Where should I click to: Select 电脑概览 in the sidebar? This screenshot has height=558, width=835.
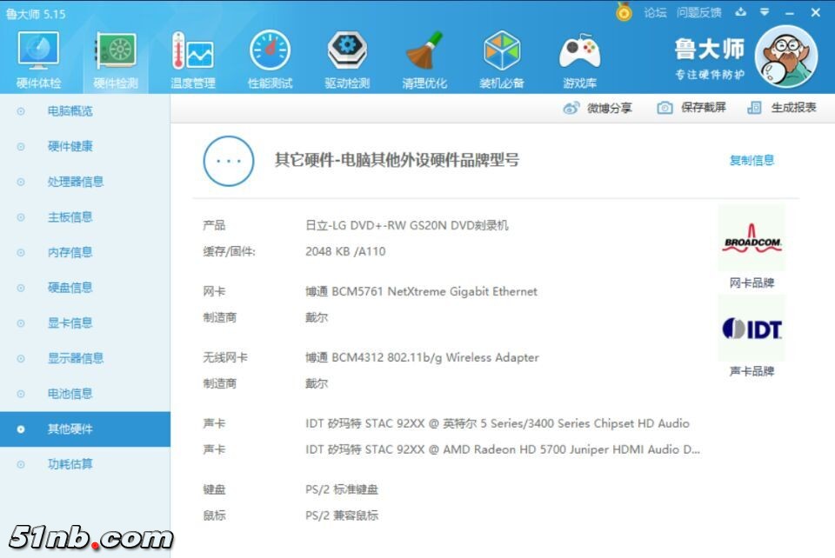tap(70, 111)
